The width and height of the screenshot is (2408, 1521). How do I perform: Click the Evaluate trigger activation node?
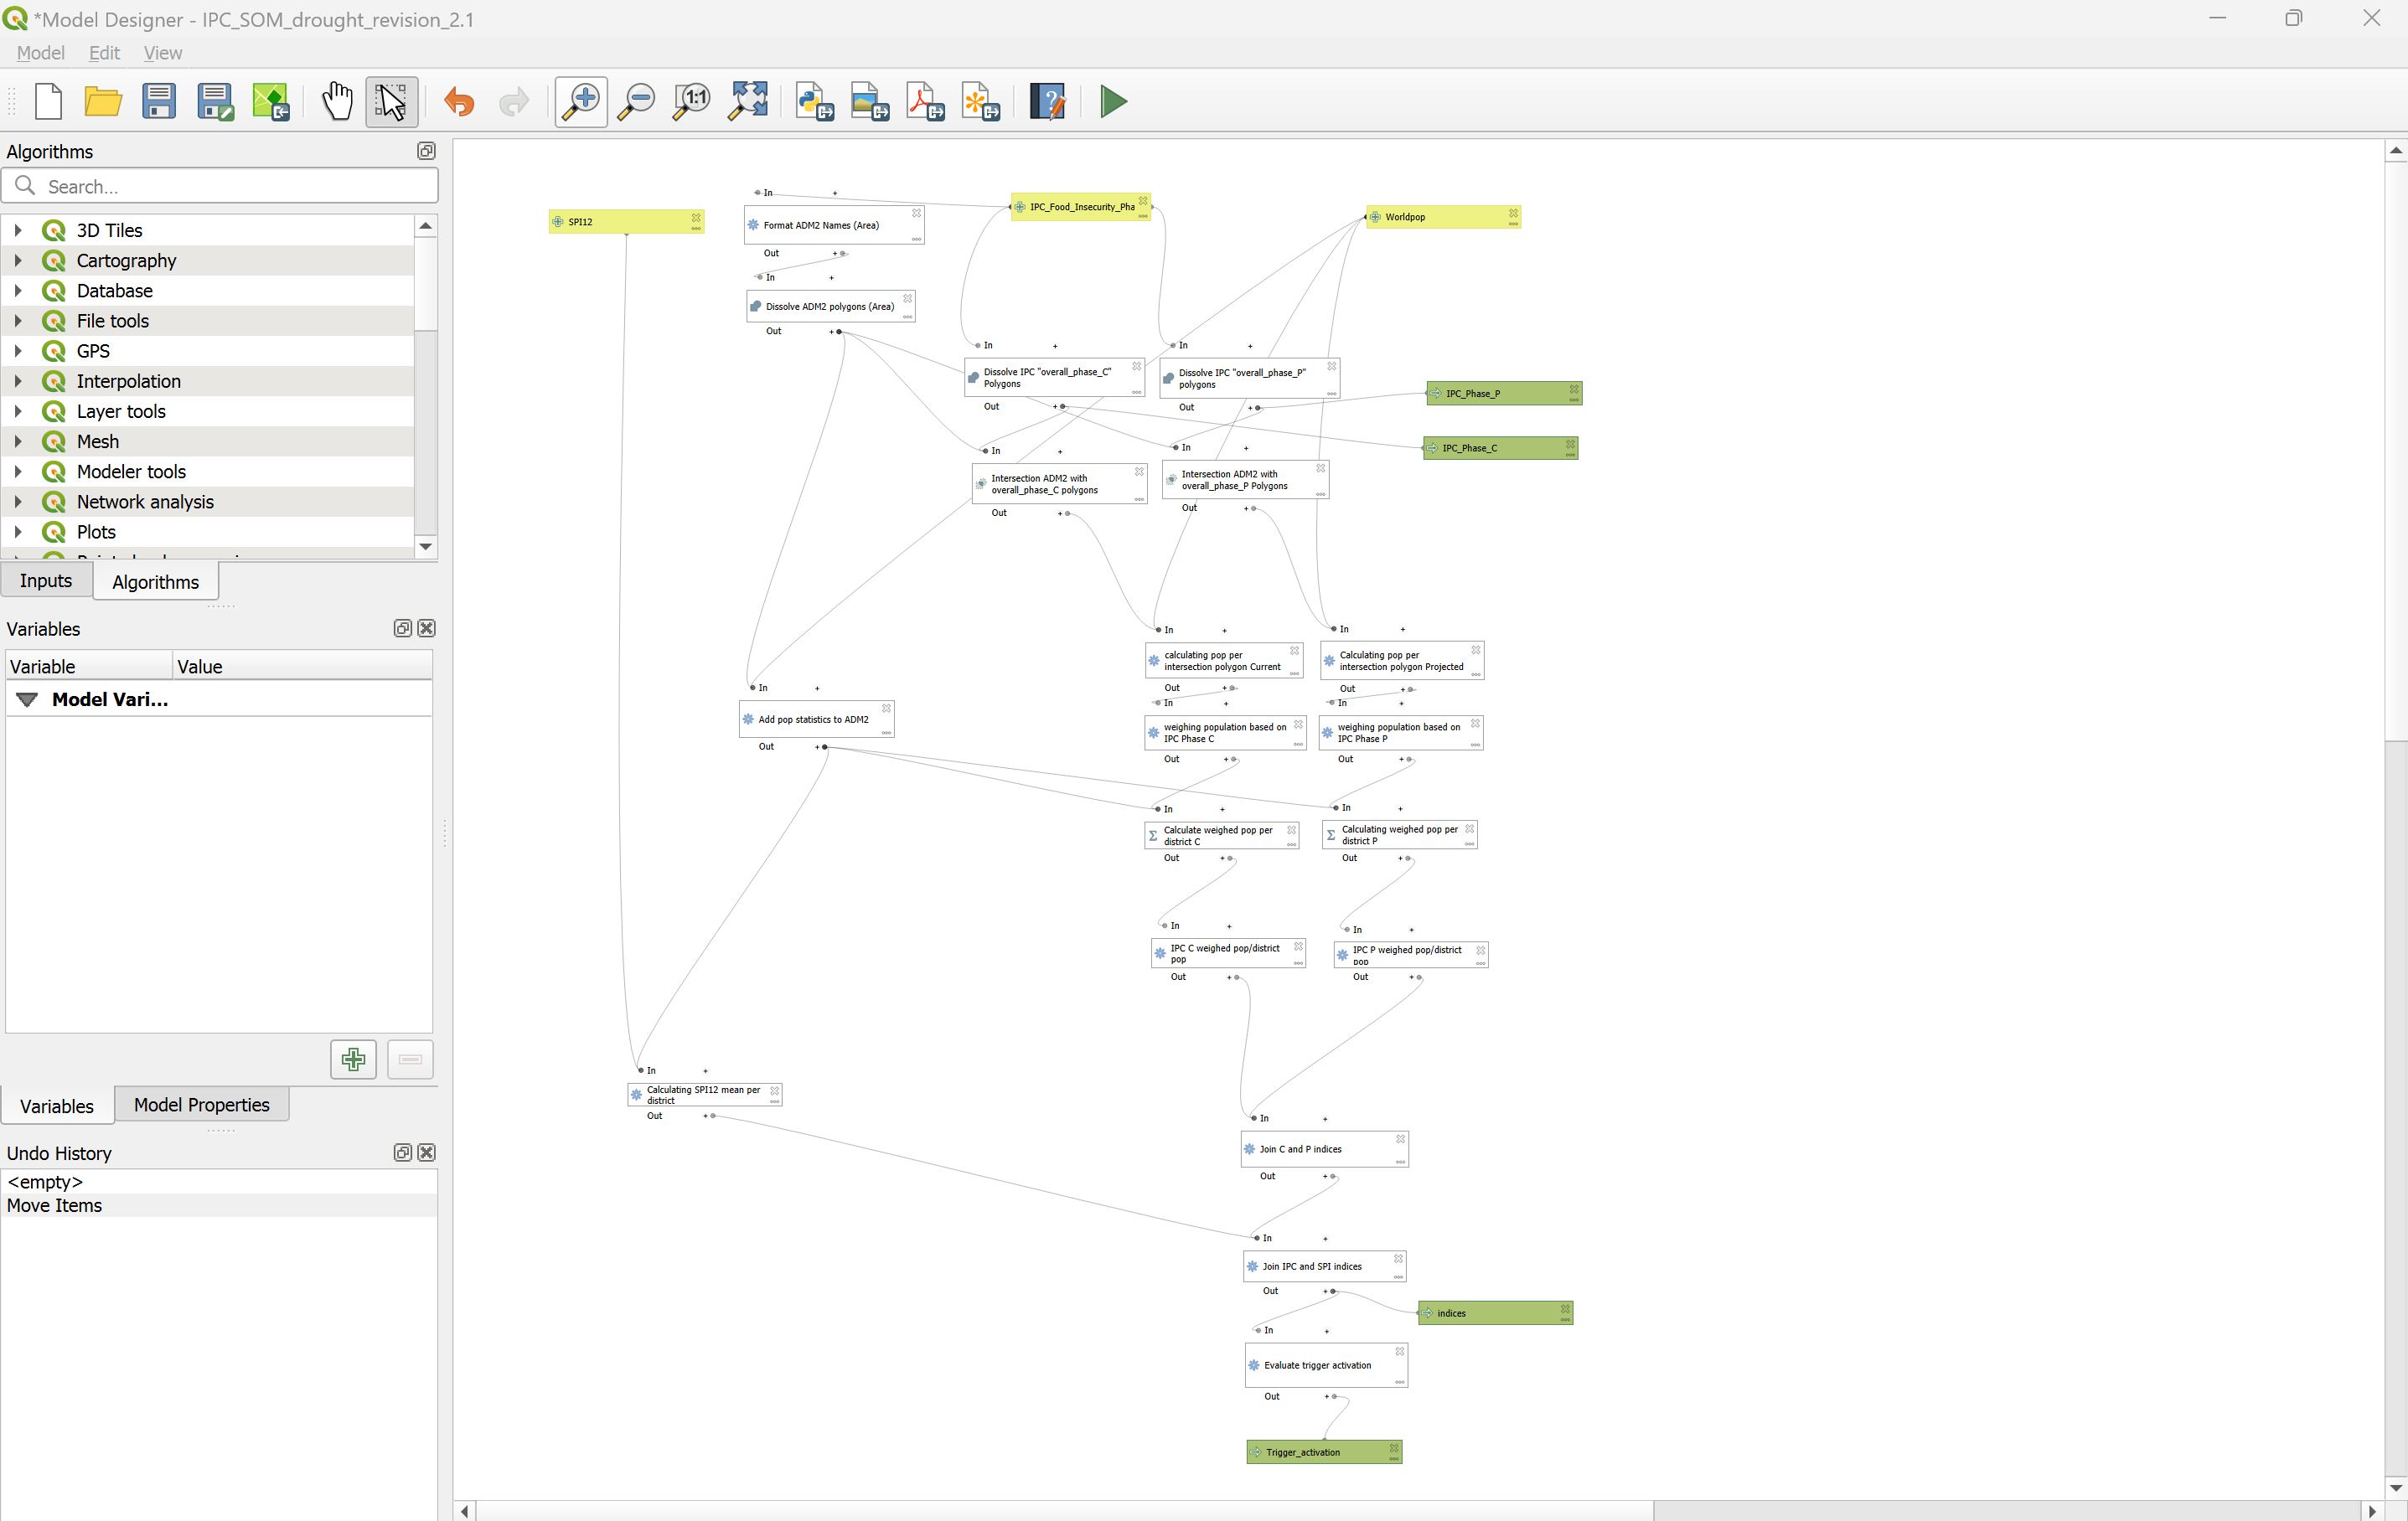[x=1317, y=1365]
